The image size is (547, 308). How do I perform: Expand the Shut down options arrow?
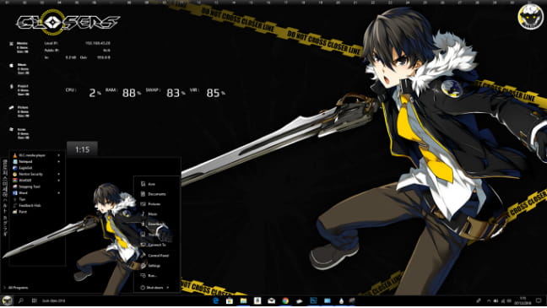[168, 288]
